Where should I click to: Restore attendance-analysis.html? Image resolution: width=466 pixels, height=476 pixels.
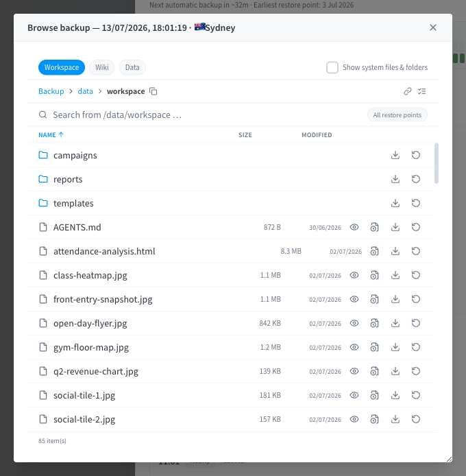[416, 251]
